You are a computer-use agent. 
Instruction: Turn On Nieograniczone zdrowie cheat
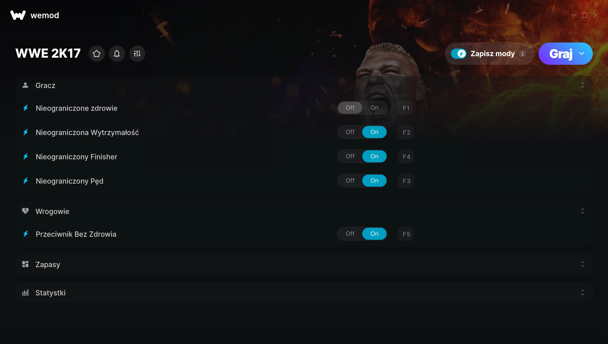(374, 108)
